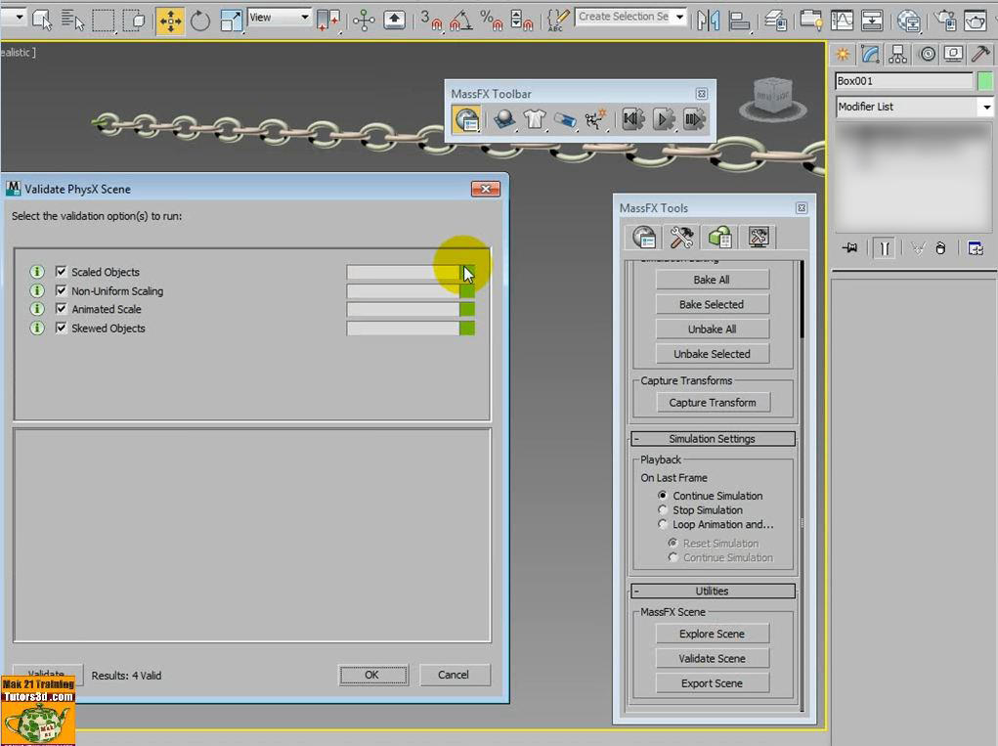This screenshot has height=746, width=998.
Task: Switch to World Parameters tab in MassFX Tools
Action: point(643,237)
